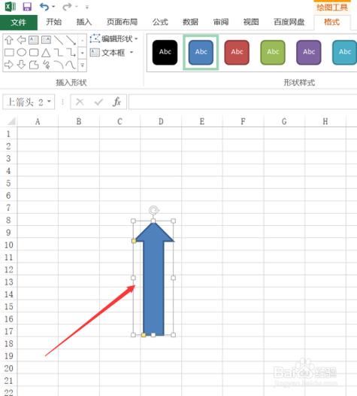The height and width of the screenshot is (396, 357).
Task: Apply the blue Abc shape style
Action: pos(201,52)
